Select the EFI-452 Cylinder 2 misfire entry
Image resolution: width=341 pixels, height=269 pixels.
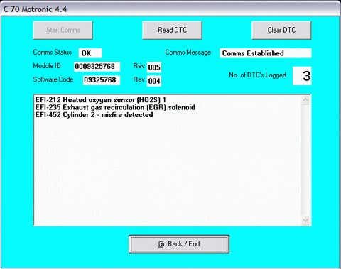94,115
